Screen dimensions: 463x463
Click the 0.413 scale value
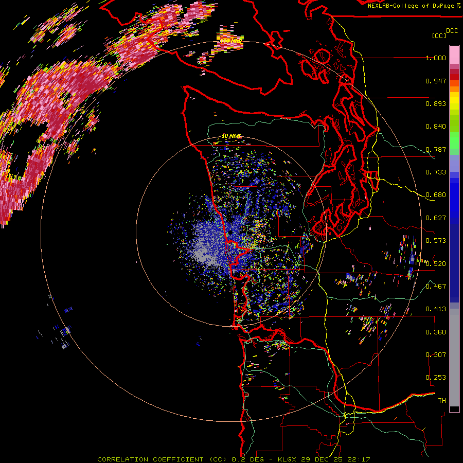click(436, 309)
